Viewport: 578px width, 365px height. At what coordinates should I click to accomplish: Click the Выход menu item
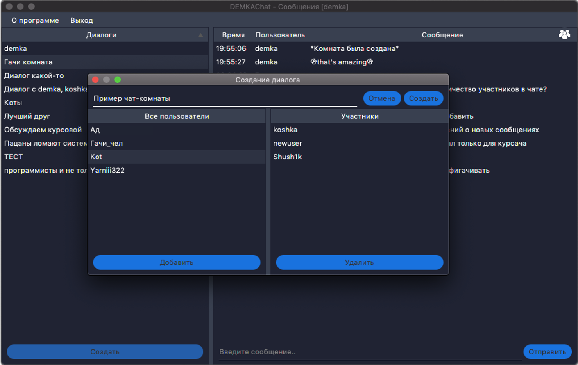(x=81, y=20)
